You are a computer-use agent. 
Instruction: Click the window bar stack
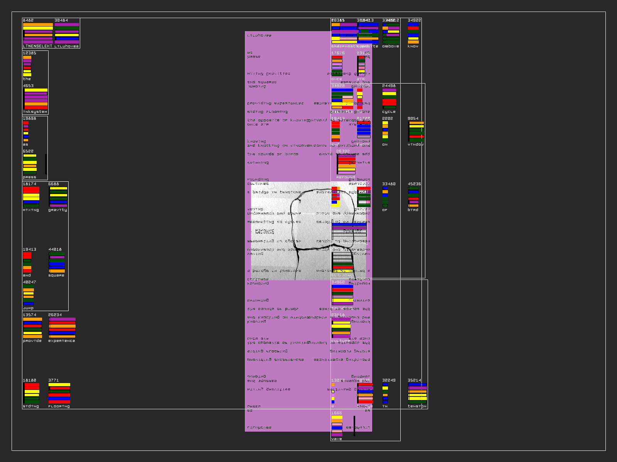(416, 131)
